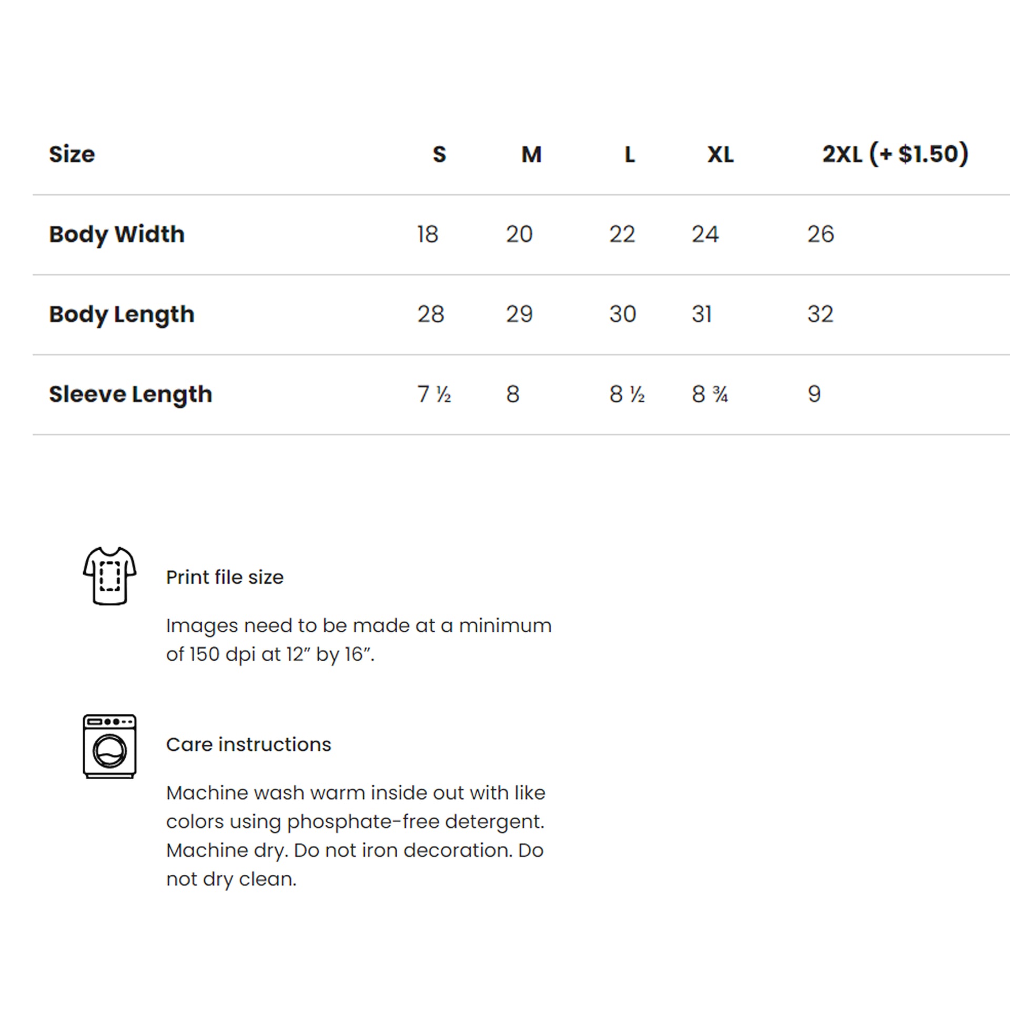This screenshot has width=1010, height=1010.
Task: Select the Care instructions heading
Action: tap(248, 744)
